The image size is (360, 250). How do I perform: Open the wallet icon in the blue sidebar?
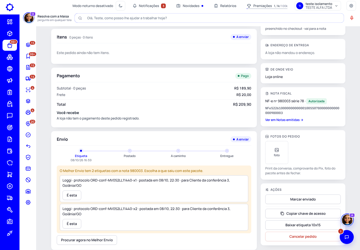(x=10, y=151)
